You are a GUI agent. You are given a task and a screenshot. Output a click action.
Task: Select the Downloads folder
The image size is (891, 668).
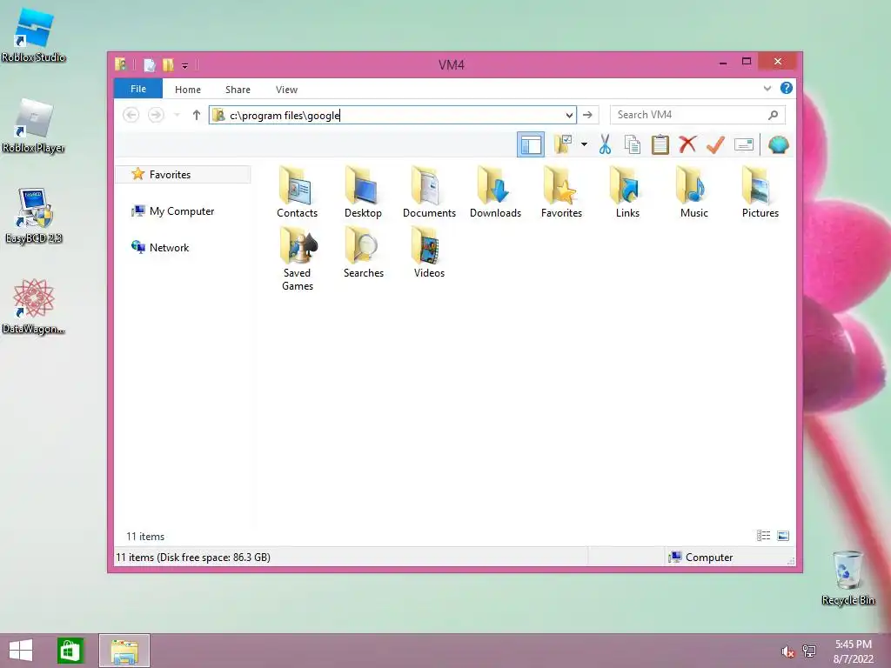[x=495, y=192]
